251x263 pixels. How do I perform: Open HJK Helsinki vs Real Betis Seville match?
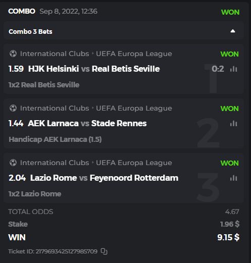click(x=94, y=69)
